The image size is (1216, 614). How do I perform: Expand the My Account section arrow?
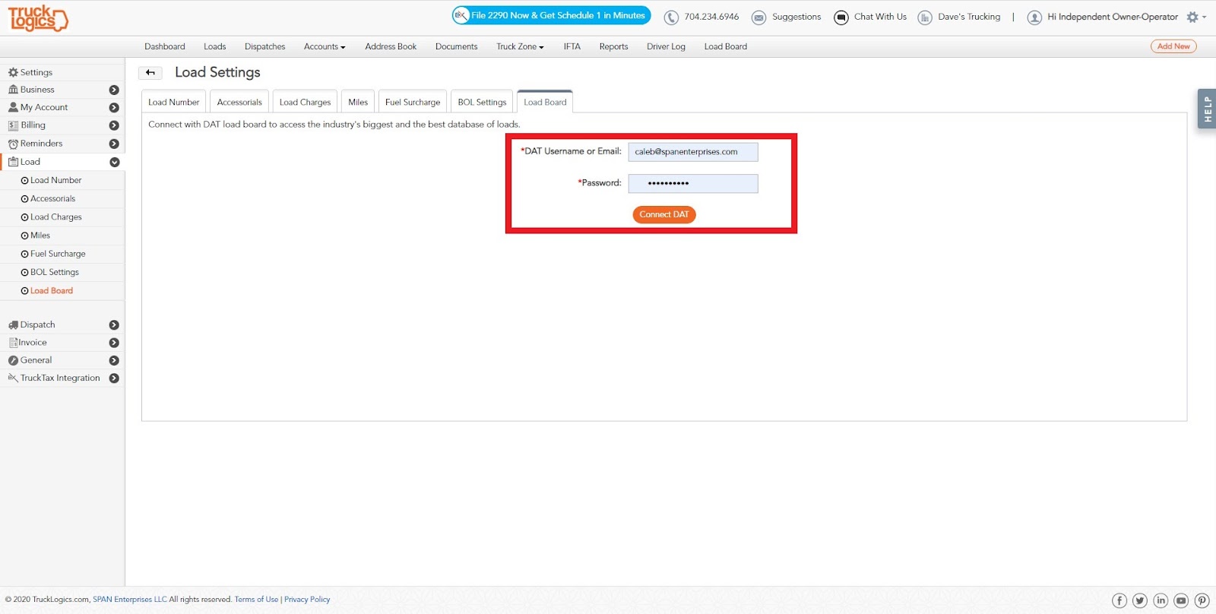click(x=114, y=108)
